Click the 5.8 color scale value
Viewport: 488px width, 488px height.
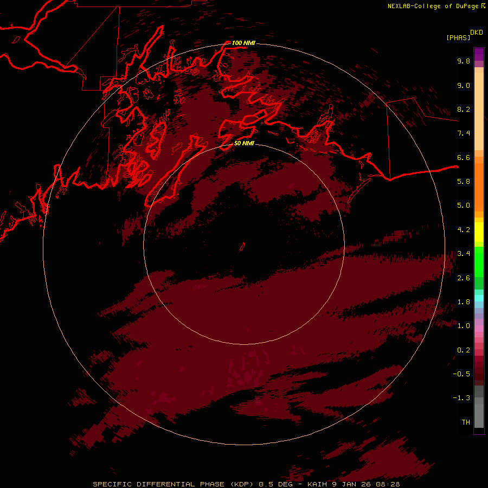[464, 182]
